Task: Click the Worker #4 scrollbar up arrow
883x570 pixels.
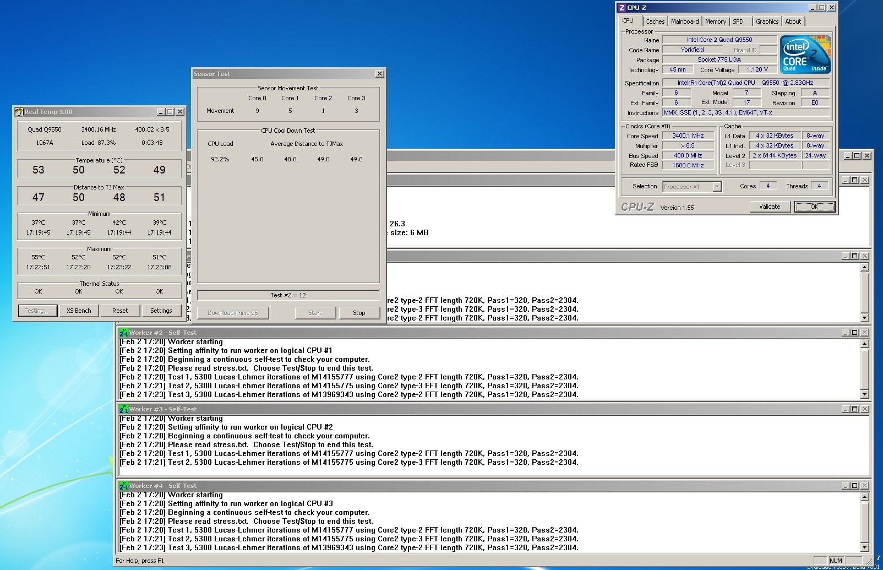Action: click(x=864, y=497)
